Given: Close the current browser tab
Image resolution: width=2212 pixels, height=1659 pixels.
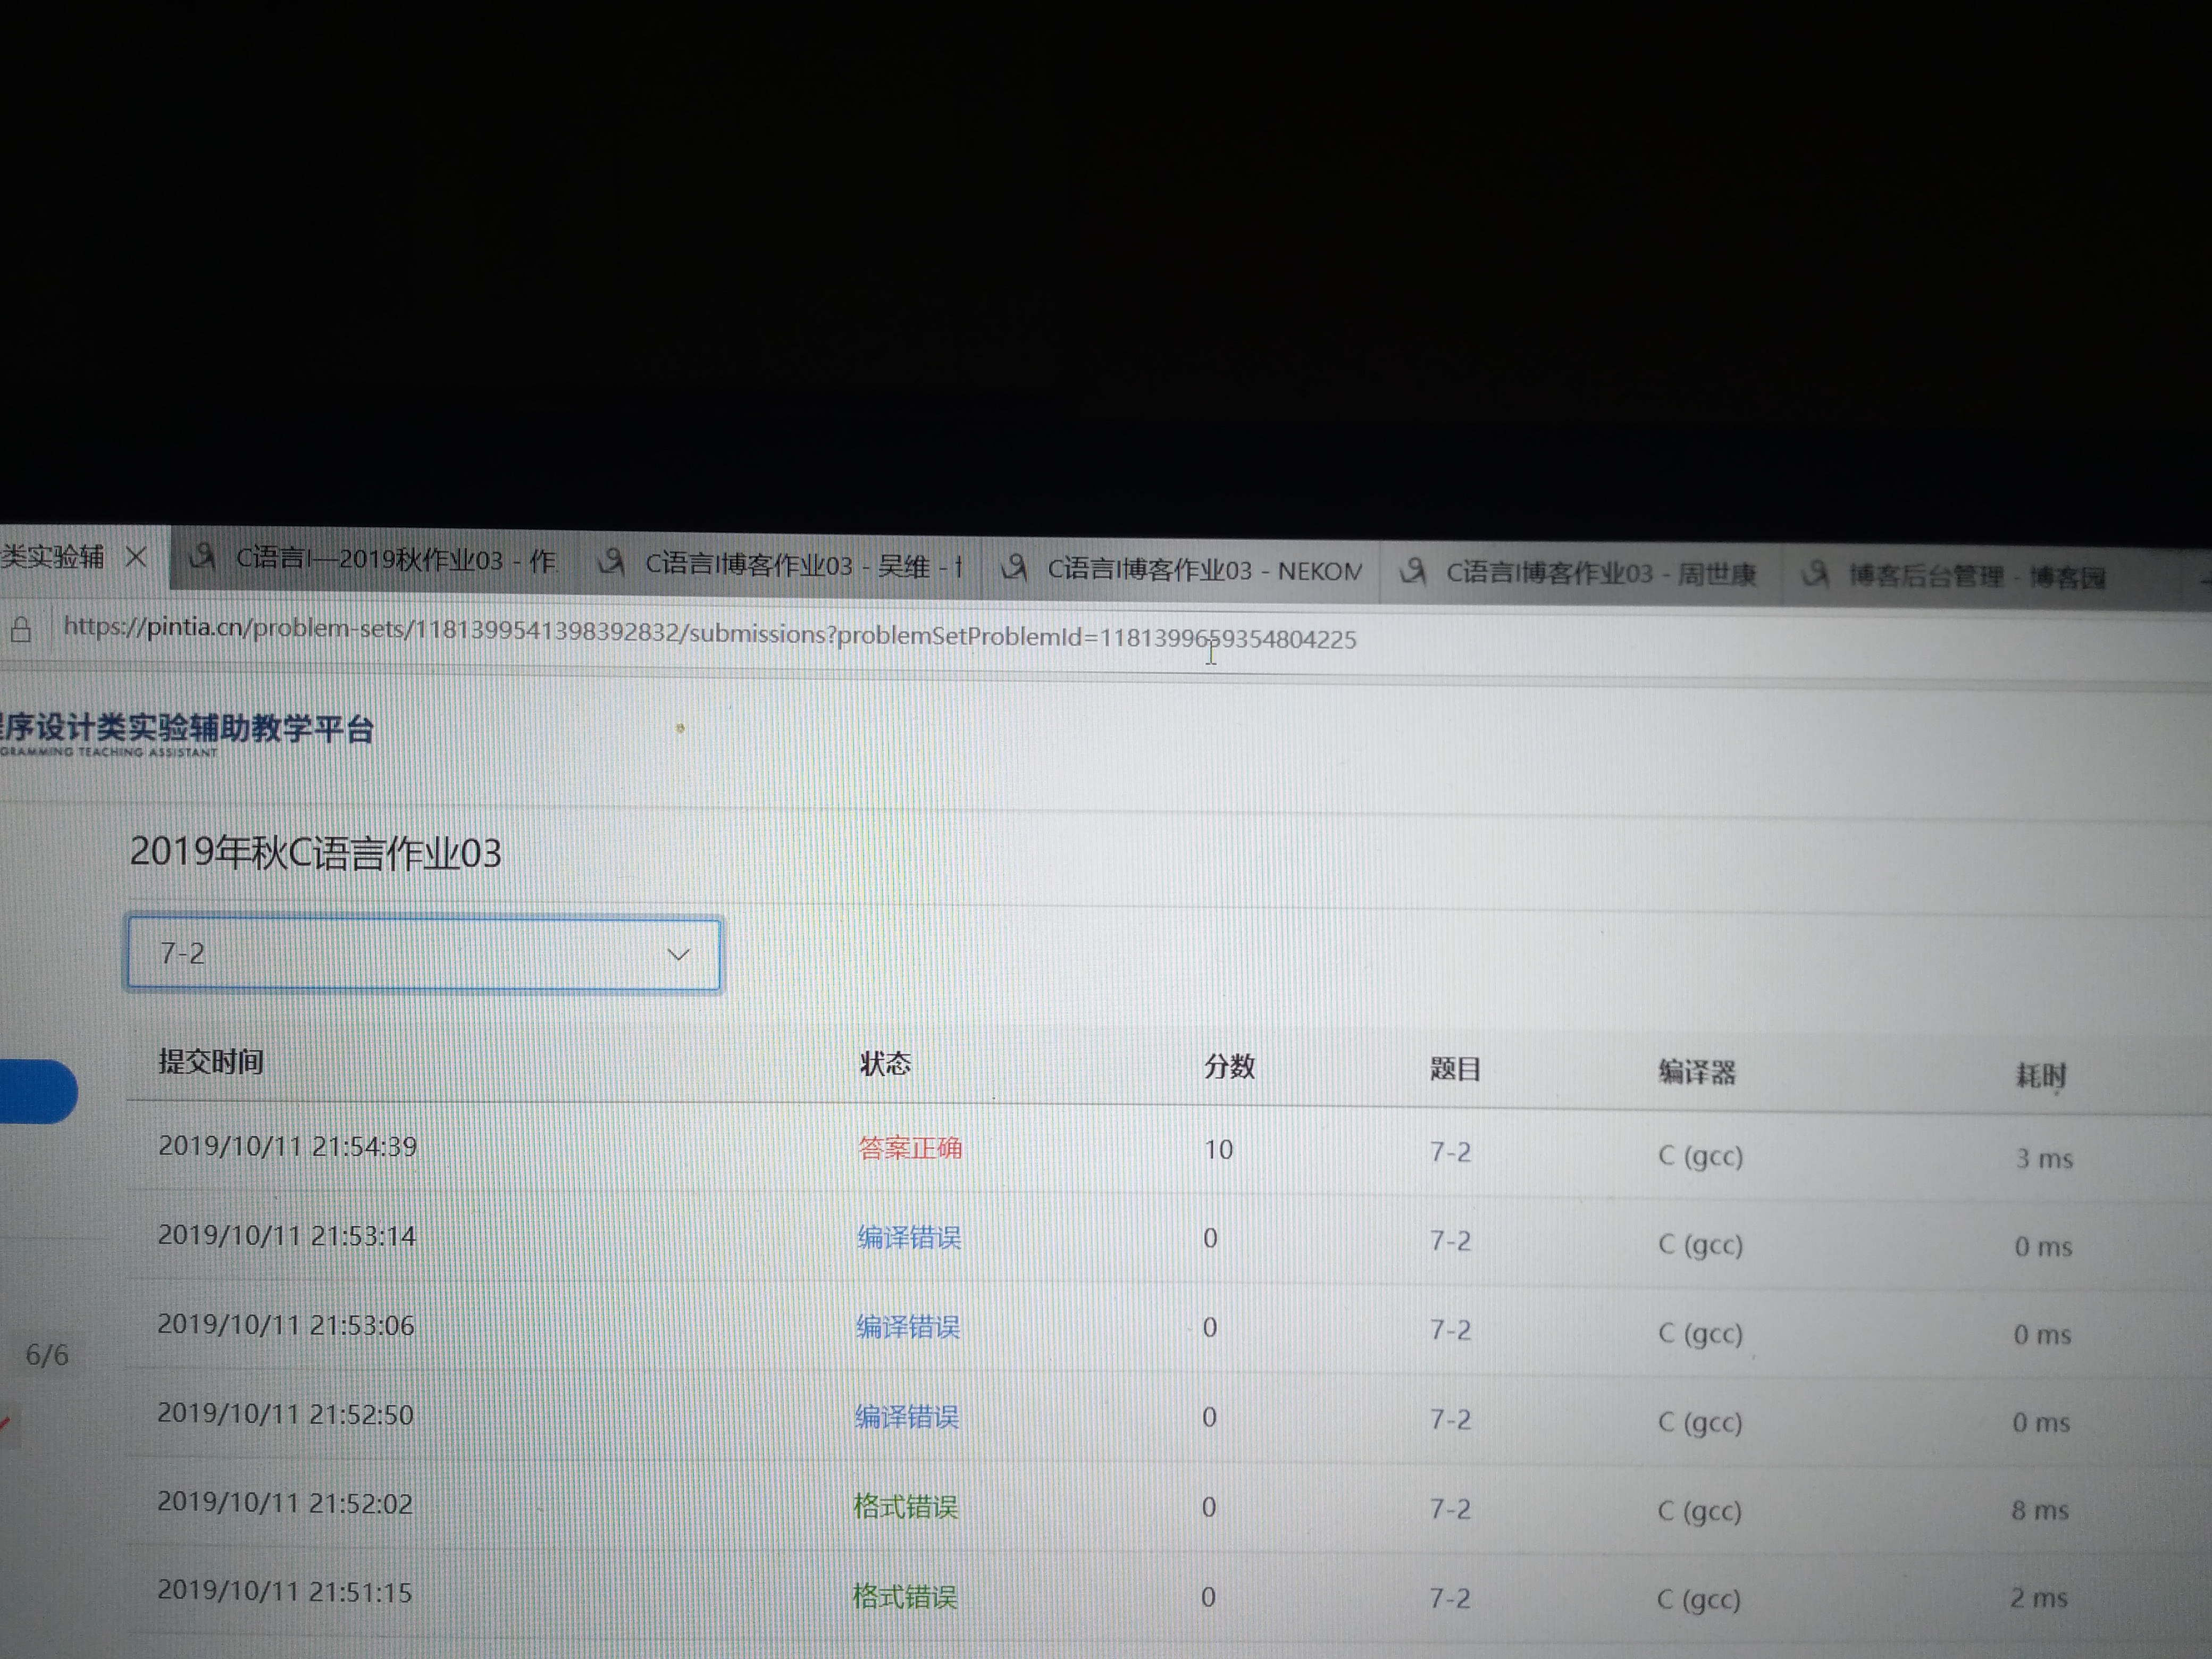Looking at the screenshot, I should tap(137, 557).
